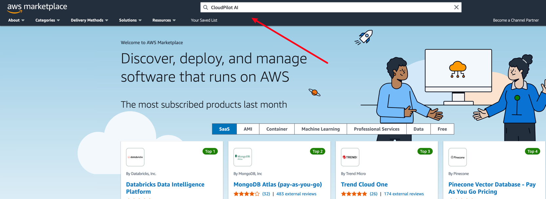Click into the CloudPilot AI search field
Screen dimensions: 546x199
(331, 7)
